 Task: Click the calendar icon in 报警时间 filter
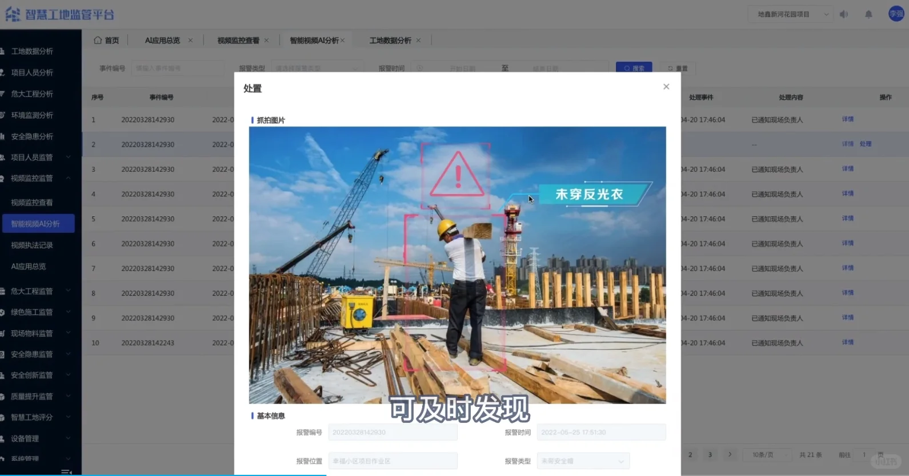click(x=420, y=68)
